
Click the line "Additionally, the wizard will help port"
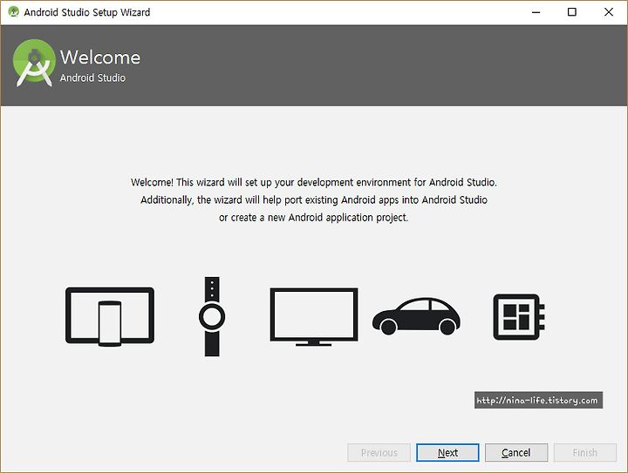click(x=314, y=200)
